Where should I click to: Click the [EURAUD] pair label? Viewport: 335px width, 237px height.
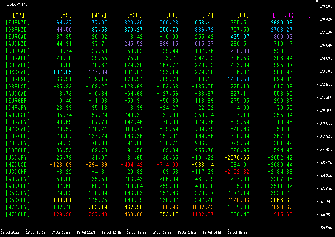(18, 58)
